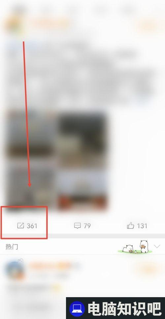Click the first commenter's orange username

pos(49,265)
